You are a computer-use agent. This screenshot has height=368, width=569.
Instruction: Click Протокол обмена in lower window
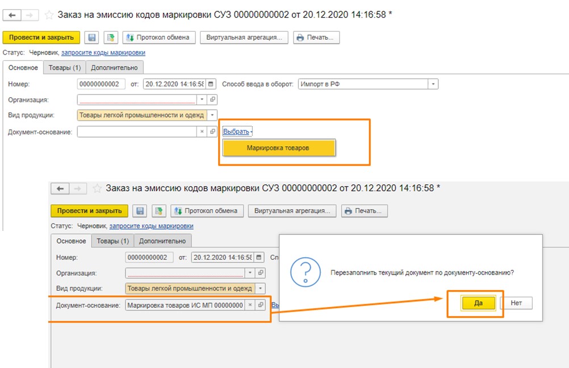[x=207, y=211]
